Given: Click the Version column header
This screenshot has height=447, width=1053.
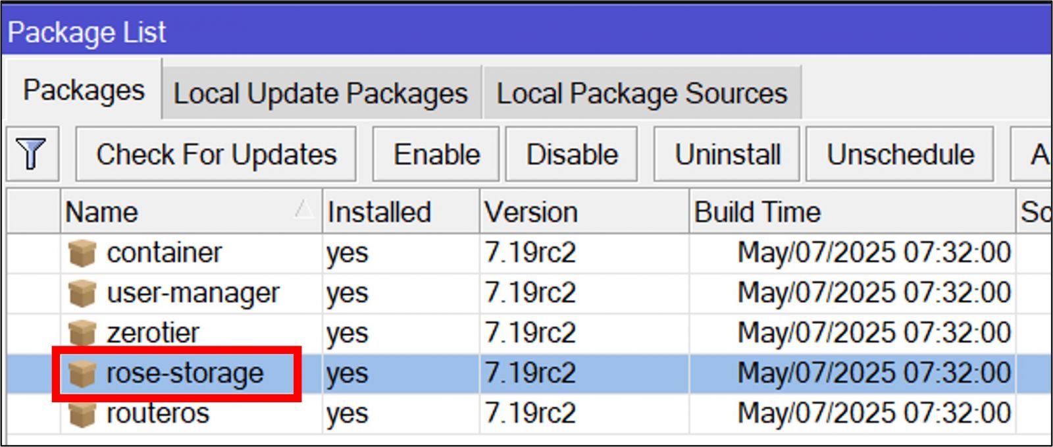Looking at the screenshot, I should click(x=530, y=212).
